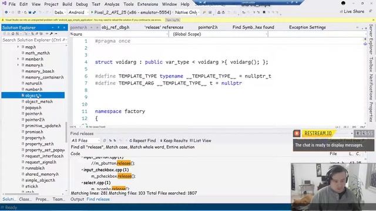
Task: Open the Project menu
Action: 51,4
